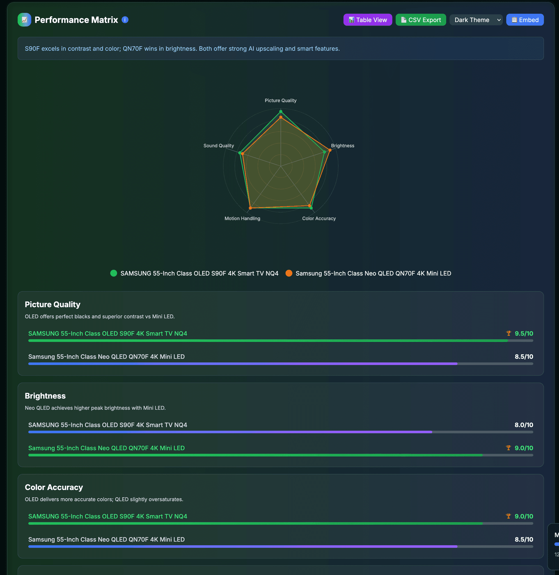Click the Picture Quality card heading

[52, 305]
